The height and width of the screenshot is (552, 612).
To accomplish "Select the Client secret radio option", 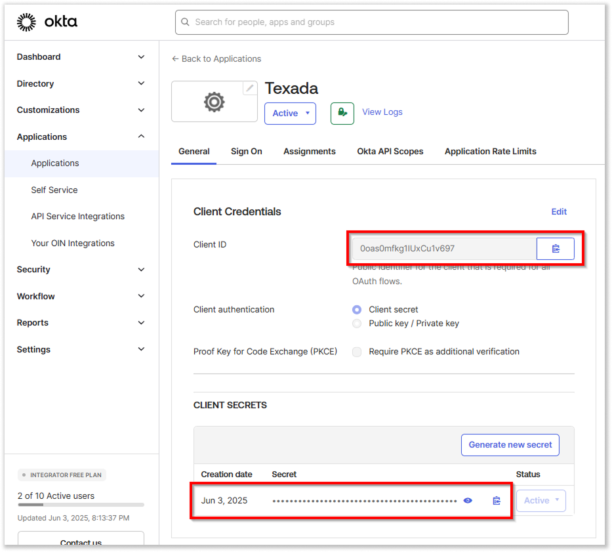I will (357, 309).
